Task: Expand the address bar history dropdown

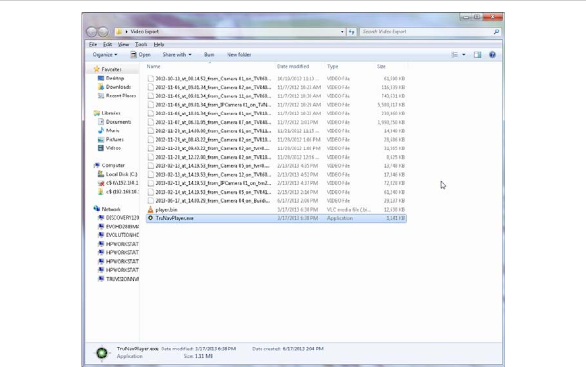Action: 342,32
